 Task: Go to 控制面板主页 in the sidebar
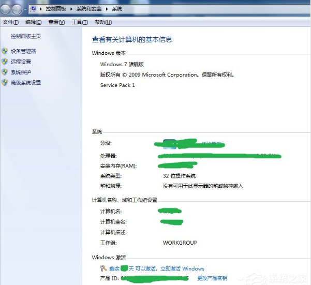(x=26, y=36)
